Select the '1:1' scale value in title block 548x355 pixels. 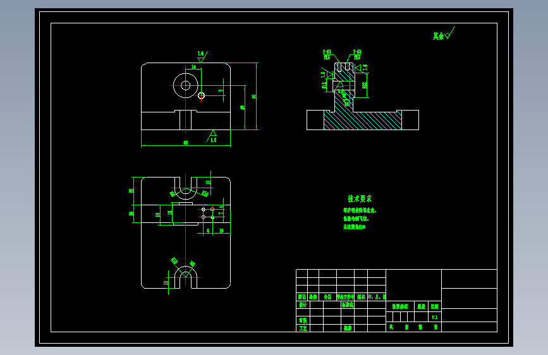(434, 317)
